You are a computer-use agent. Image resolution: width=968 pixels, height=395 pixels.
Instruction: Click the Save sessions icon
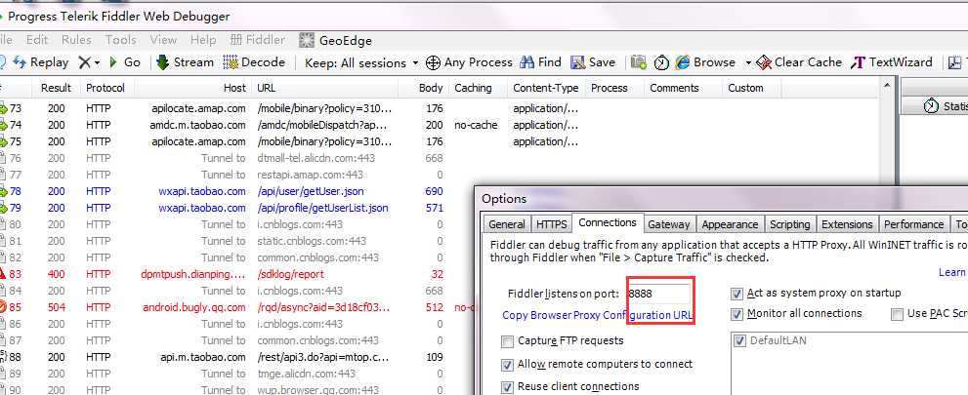(578, 62)
